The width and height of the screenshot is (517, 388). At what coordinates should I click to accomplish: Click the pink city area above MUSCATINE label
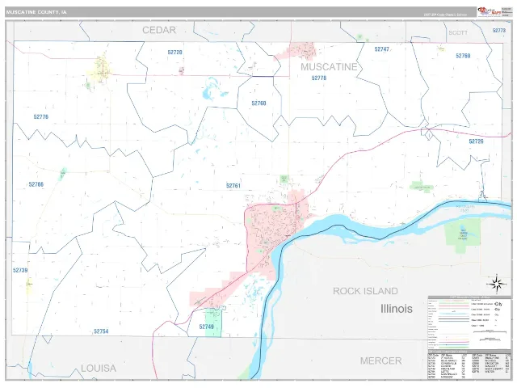pyautogui.click(x=298, y=51)
